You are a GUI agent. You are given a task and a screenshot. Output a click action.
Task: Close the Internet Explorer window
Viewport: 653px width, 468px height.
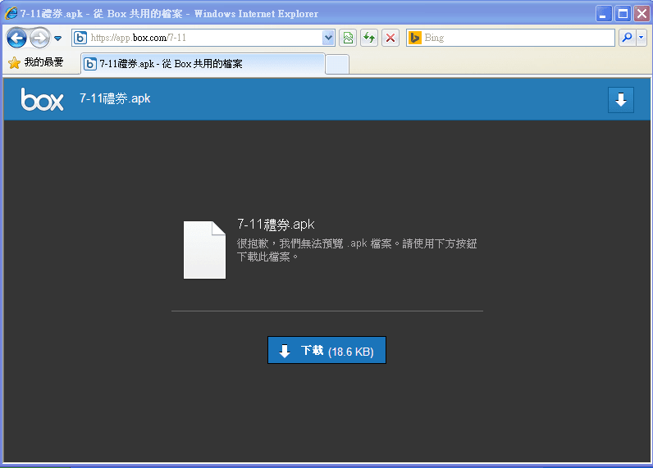[x=642, y=14]
